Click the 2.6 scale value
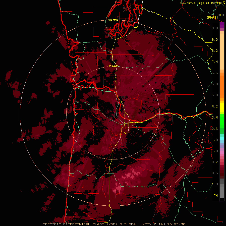This screenshot has width=226, height=226. click(215, 129)
